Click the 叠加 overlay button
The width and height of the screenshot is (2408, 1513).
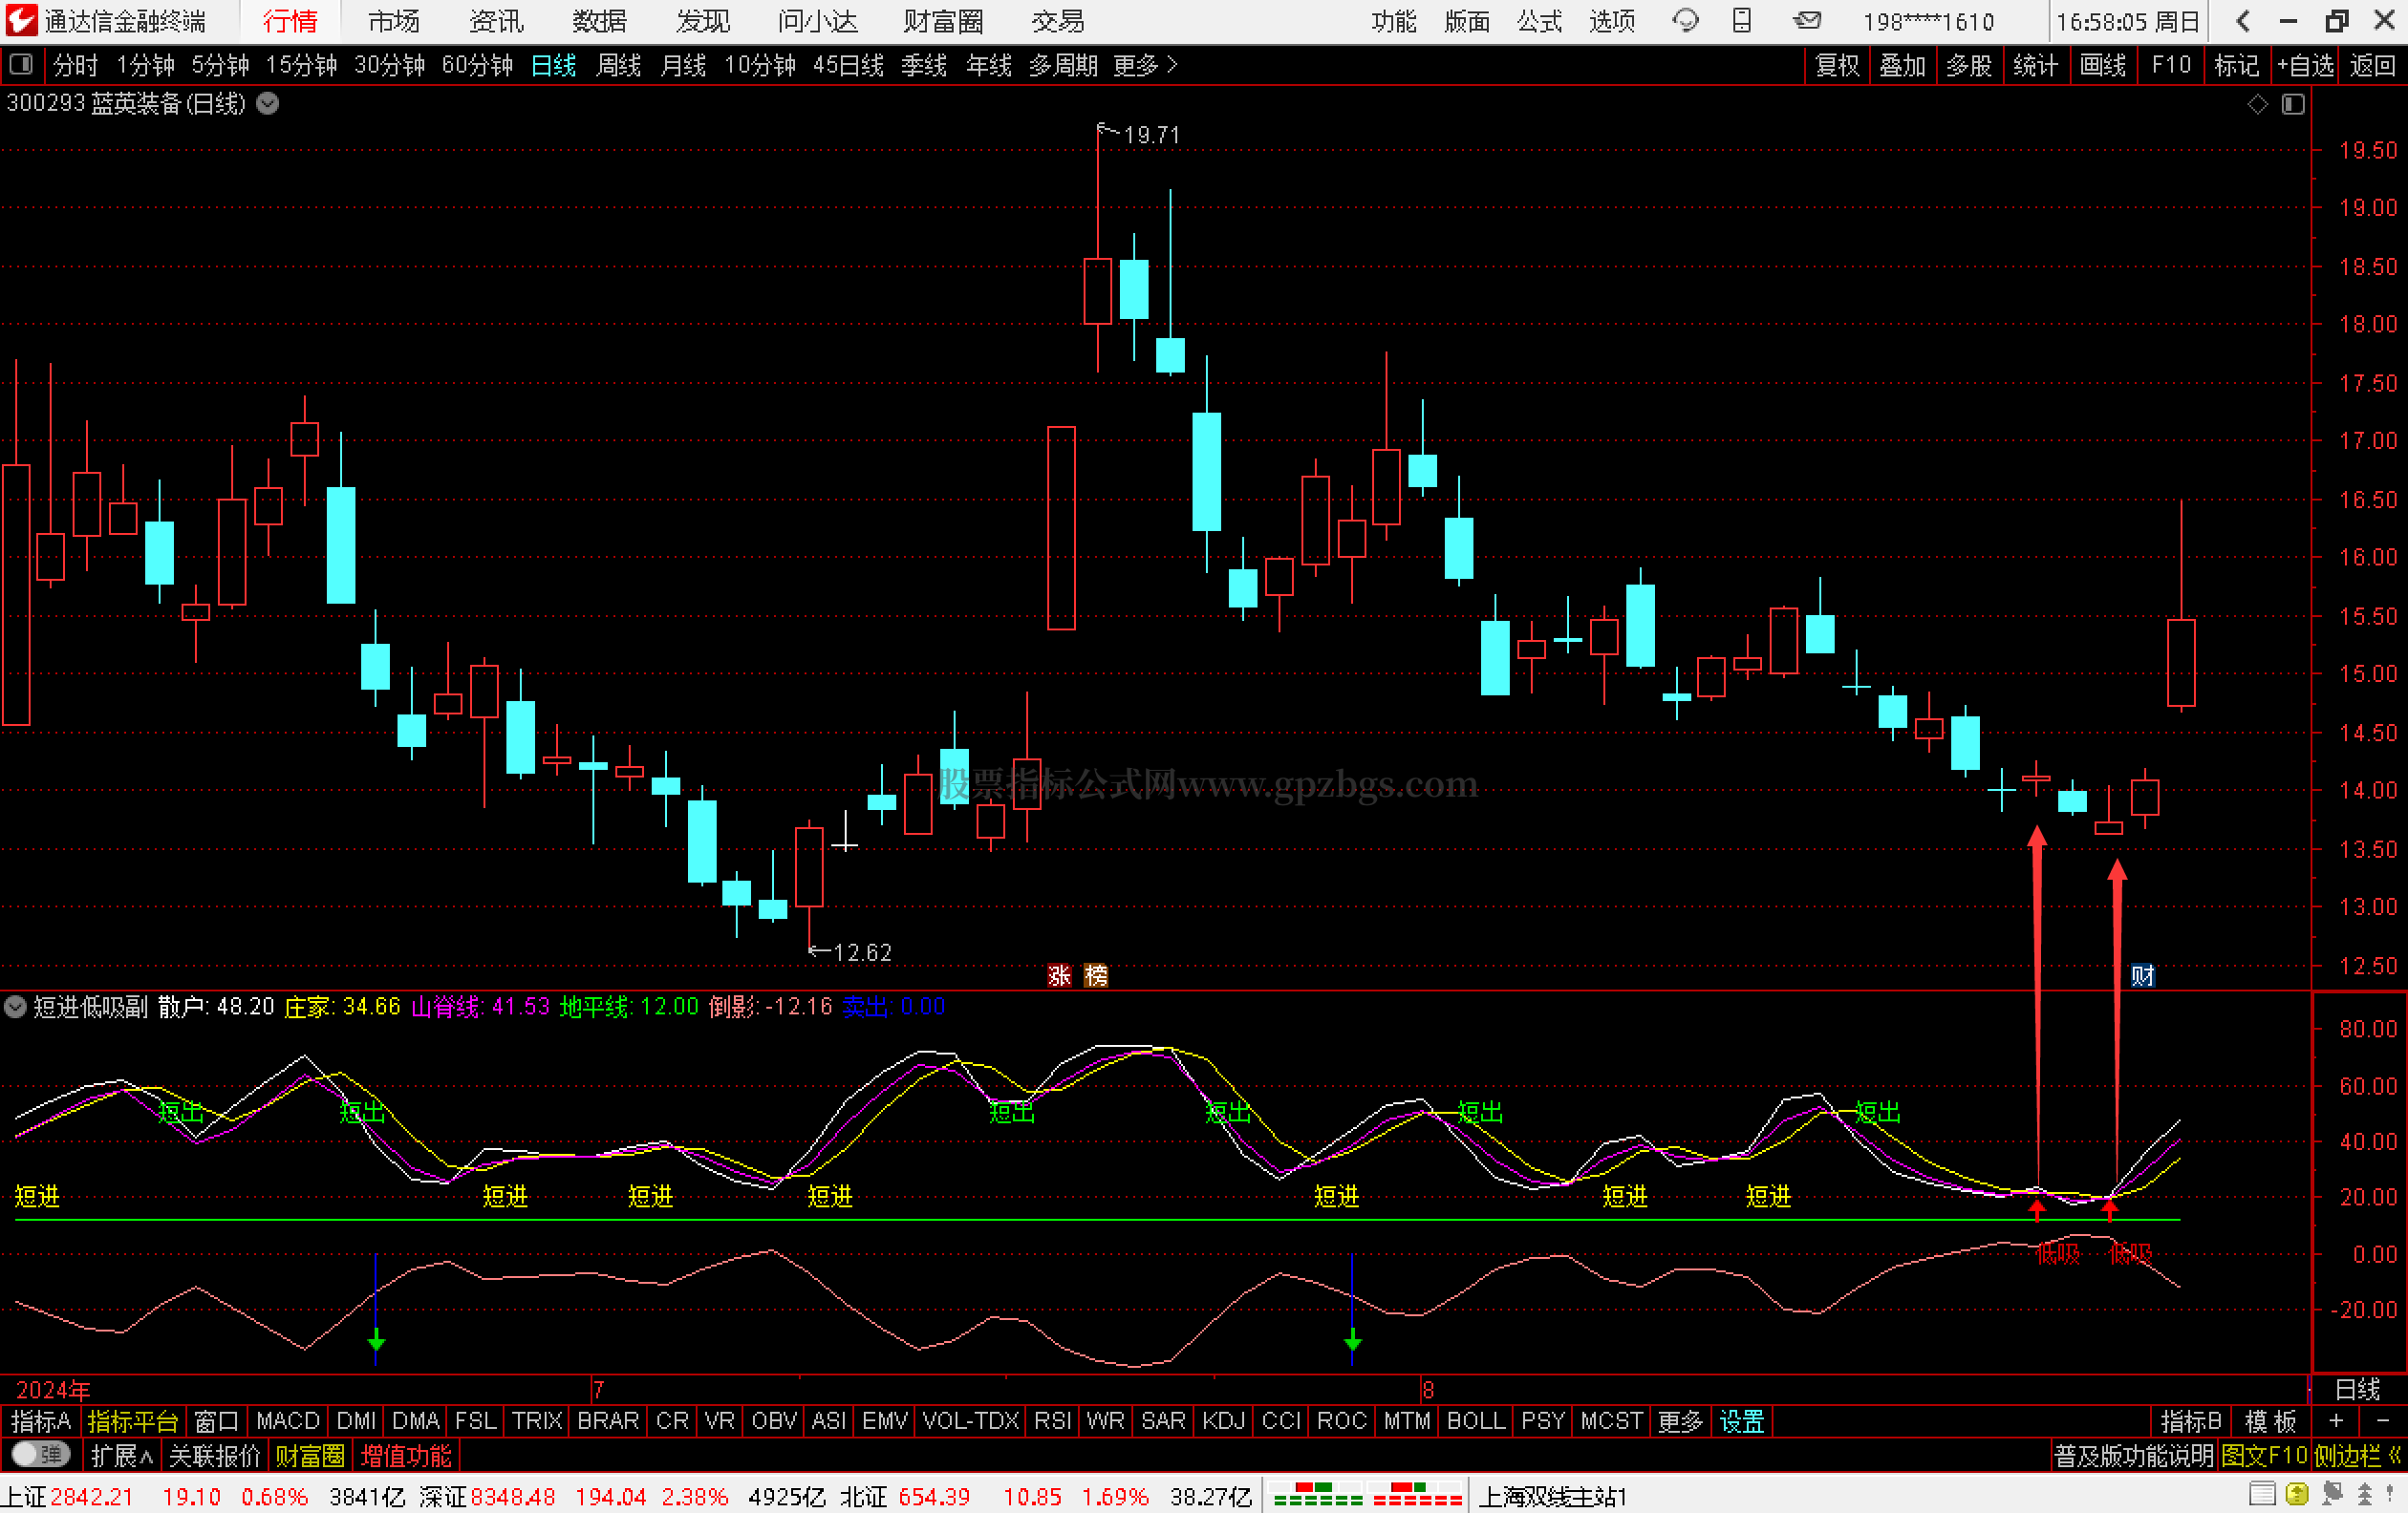pyautogui.click(x=1902, y=65)
